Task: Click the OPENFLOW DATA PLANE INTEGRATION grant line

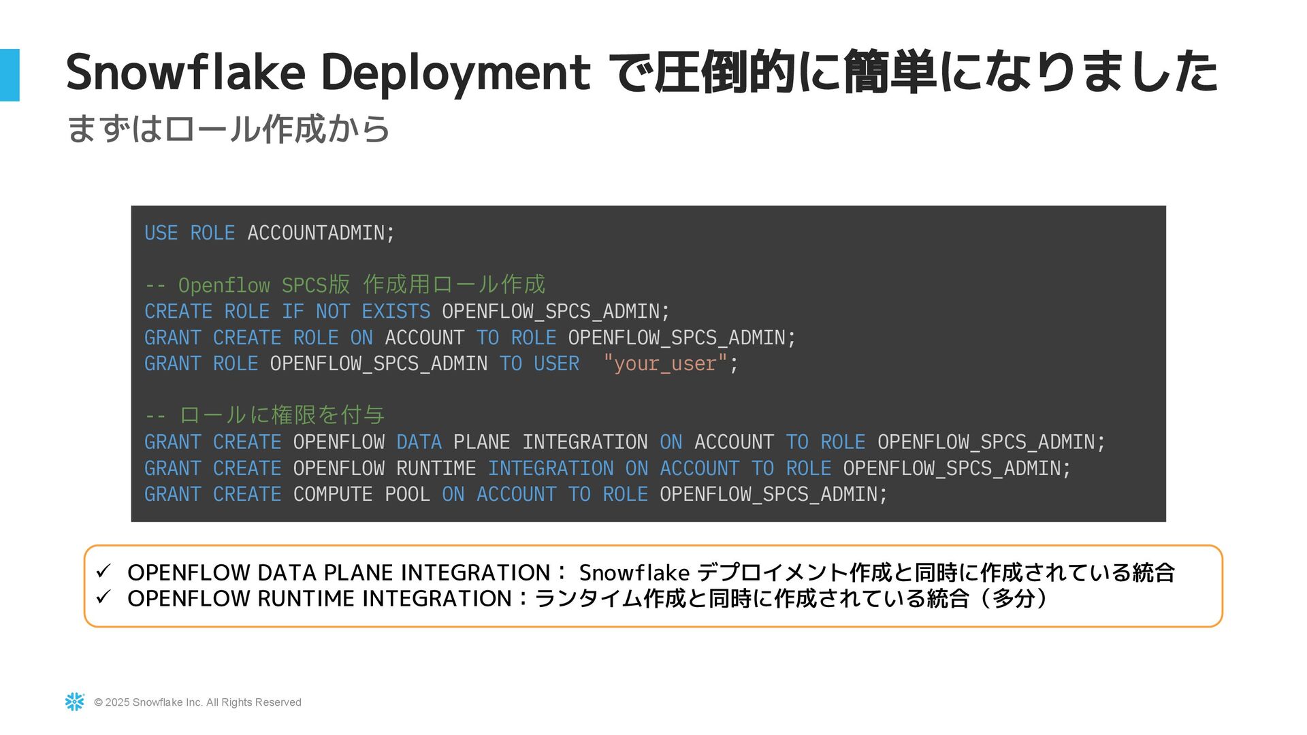Action: 624,442
